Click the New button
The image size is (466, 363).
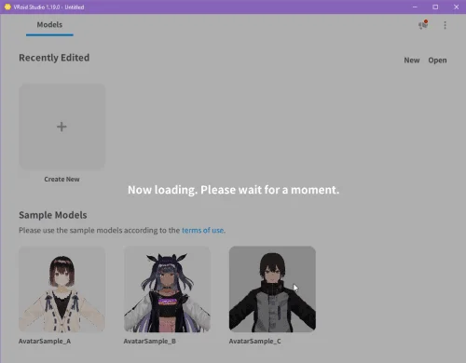click(x=412, y=60)
